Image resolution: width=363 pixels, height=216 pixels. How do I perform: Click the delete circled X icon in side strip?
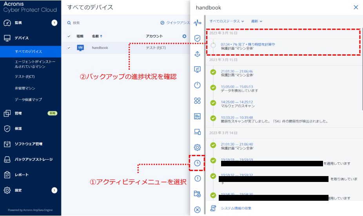point(198,209)
